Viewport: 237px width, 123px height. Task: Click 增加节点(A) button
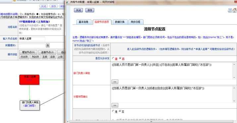pyautogui.click(x=28, y=52)
